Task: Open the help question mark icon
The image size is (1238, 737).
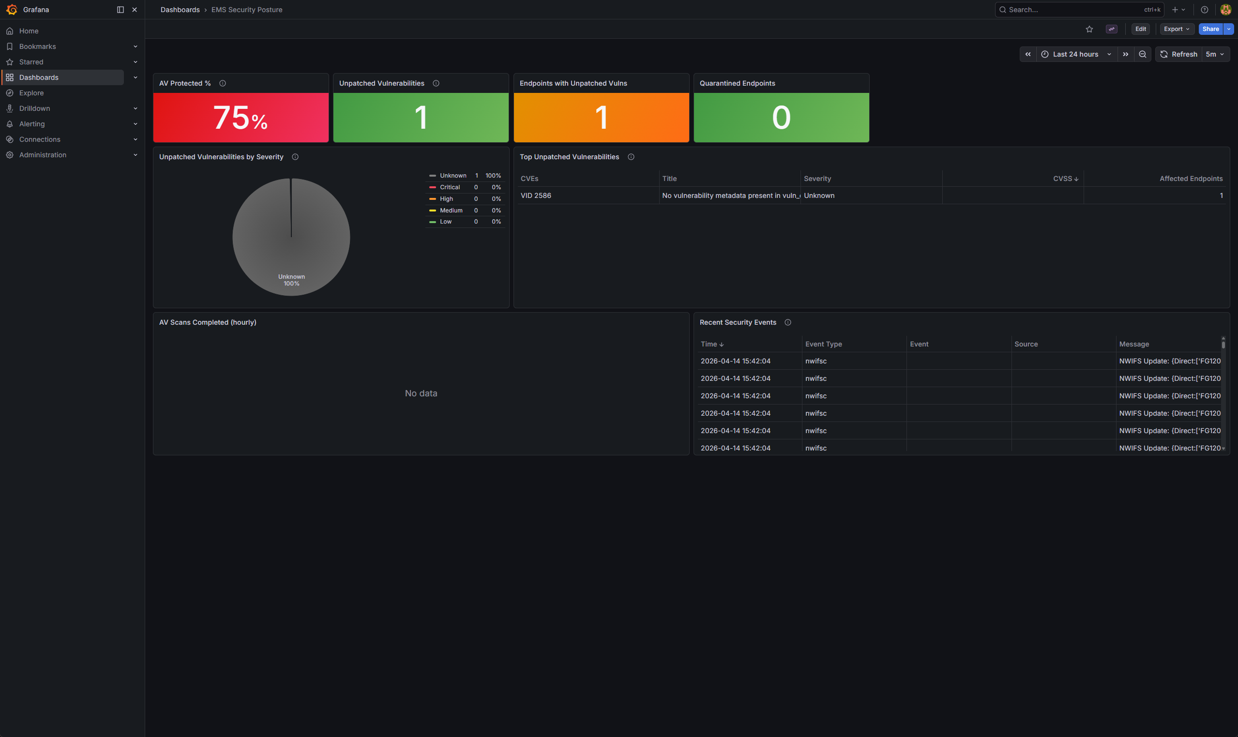Action: click(x=1204, y=9)
